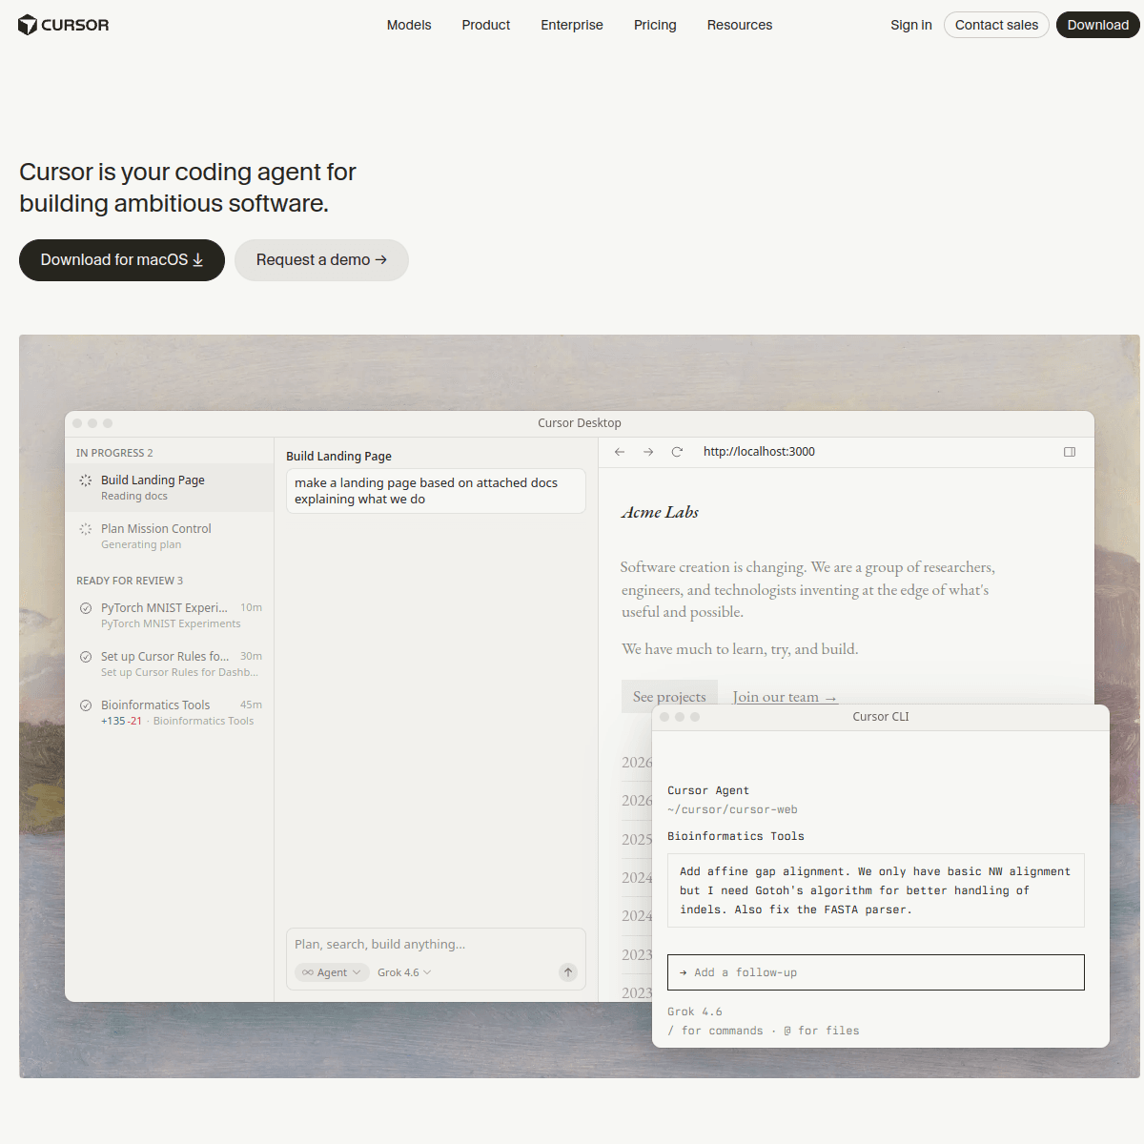Click Download for macOS button
This screenshot has width=1144, height=1144.
coord(122,260)
